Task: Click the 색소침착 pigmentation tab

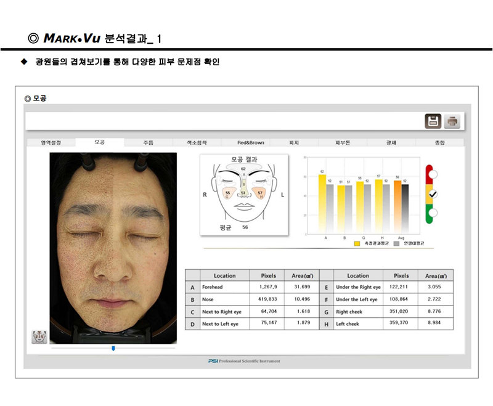Action: click(197, 141)
